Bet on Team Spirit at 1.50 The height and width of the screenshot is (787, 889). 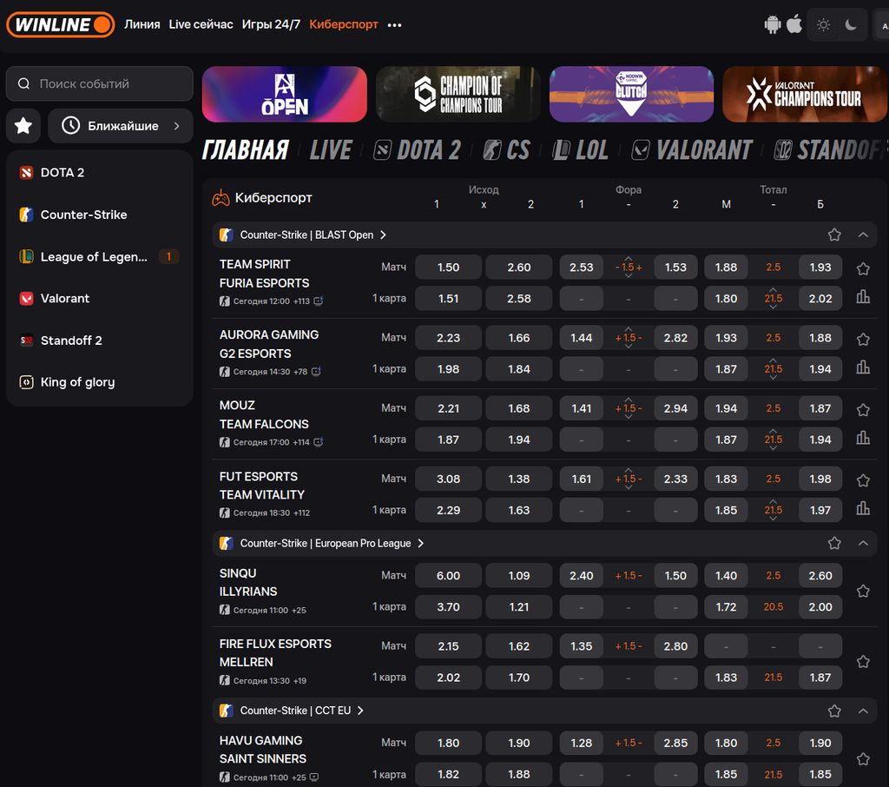tap(449, 268)
